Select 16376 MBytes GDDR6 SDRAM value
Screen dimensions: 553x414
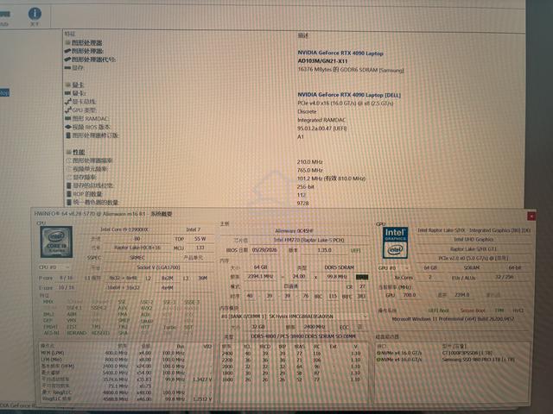[351, 70]
